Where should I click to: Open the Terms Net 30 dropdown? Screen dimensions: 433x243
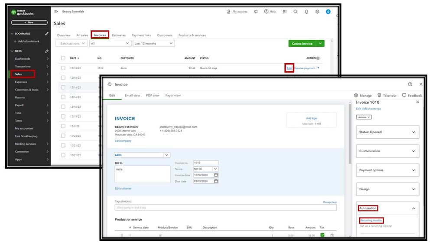(x=215, y=169)
